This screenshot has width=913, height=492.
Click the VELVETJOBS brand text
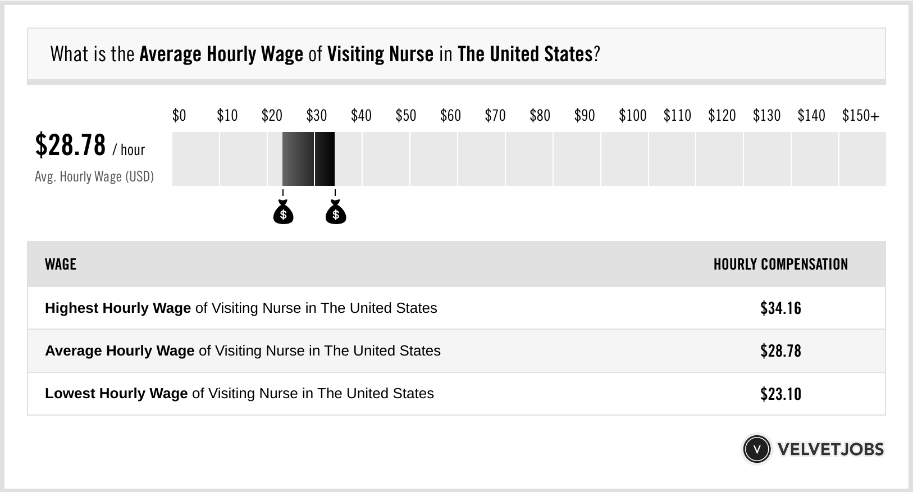[x=830, y=449]
